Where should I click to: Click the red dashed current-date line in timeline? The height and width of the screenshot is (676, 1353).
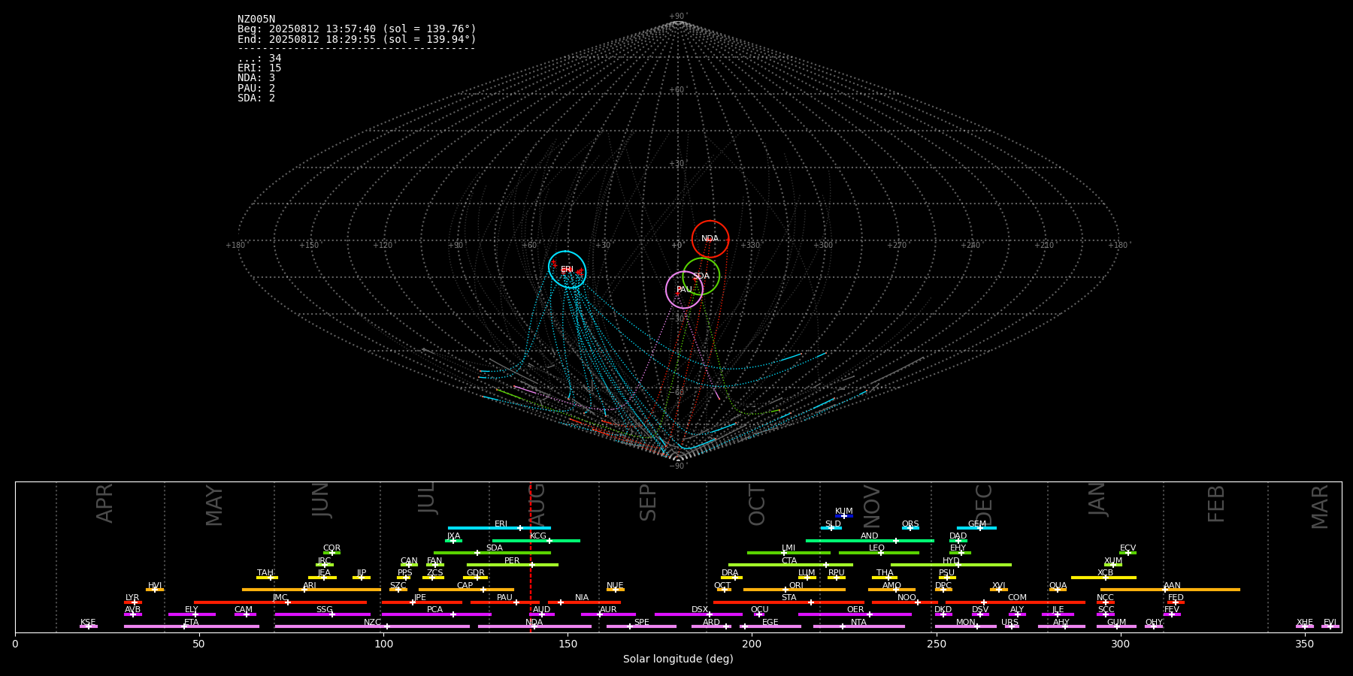pos(531,557)
